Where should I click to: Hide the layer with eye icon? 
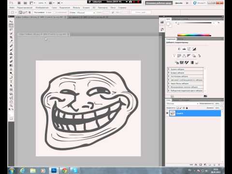point(167,113)
